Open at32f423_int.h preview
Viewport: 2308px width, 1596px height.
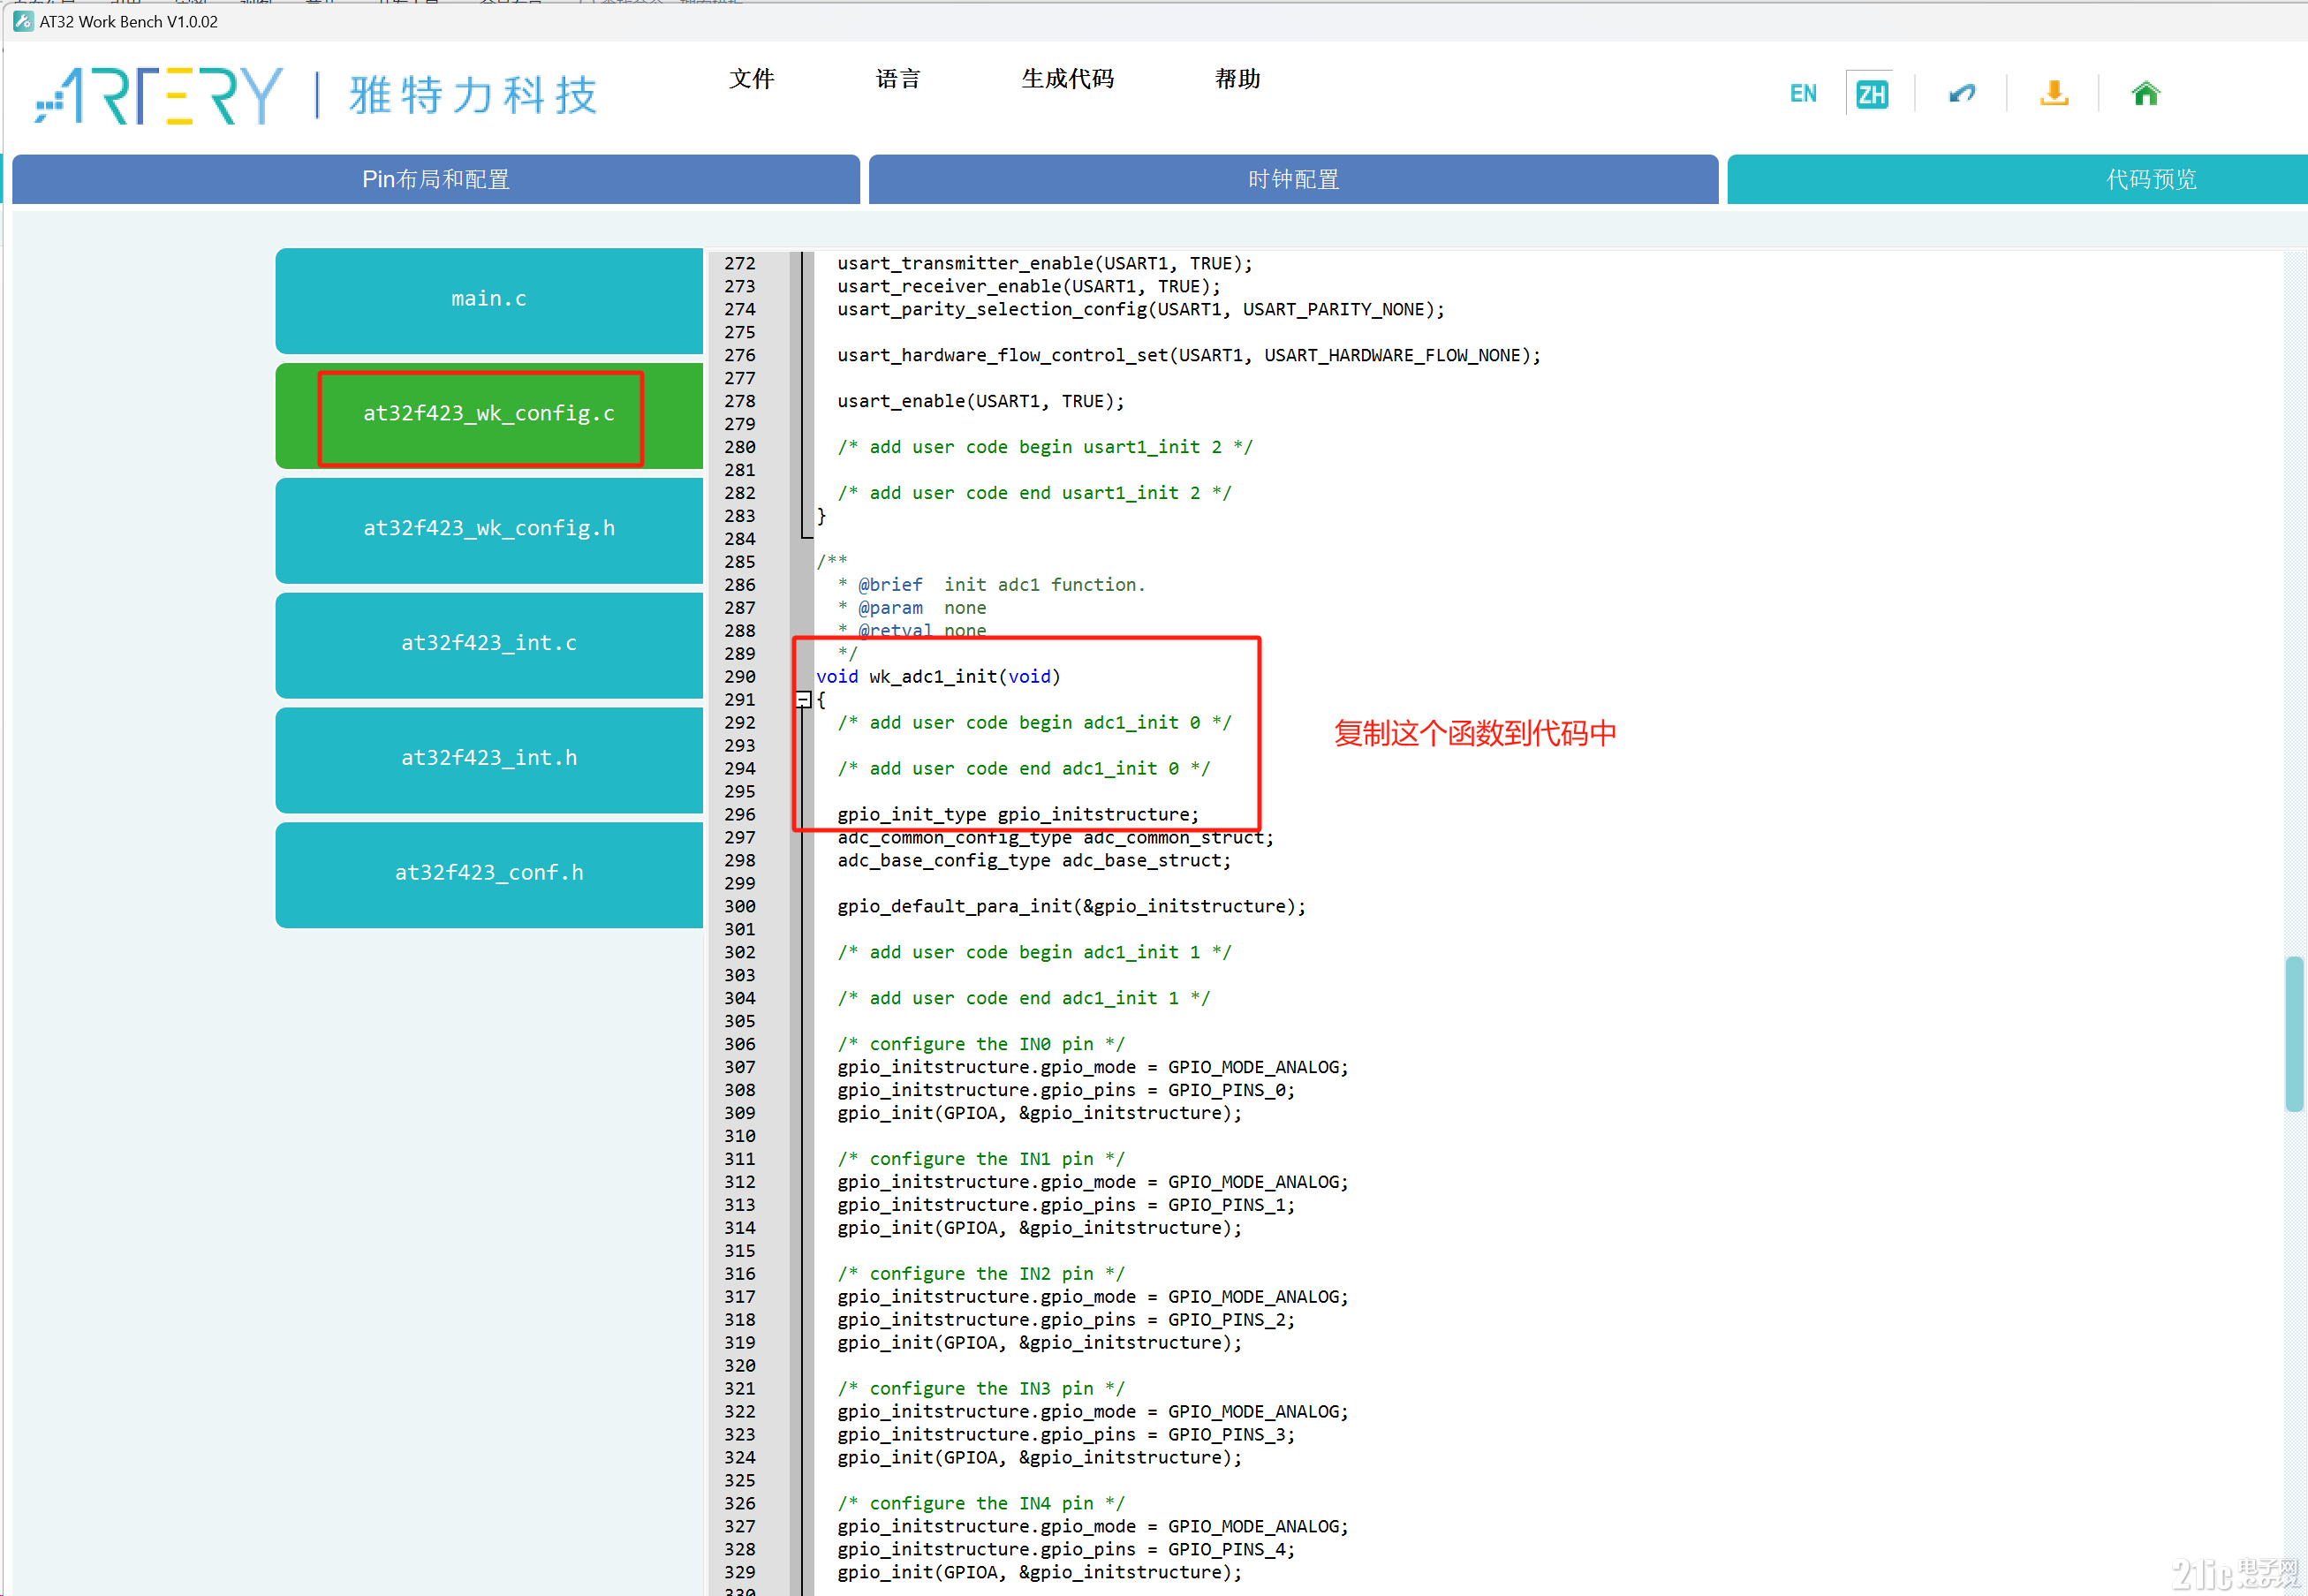point(489,759)
